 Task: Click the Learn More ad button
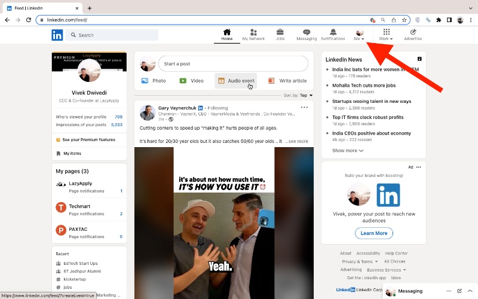click(x=374, y=233)
